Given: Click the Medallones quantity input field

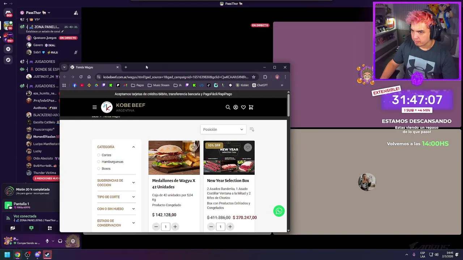Looking at the screenshot, I should point(166,227).
